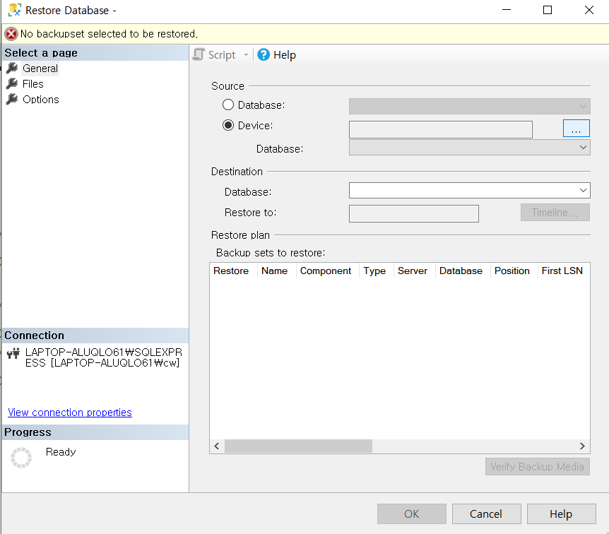This screenshot has width=609, height=534.
Task: Open the Script dropdown arrow
Action: tap(244, 54)
